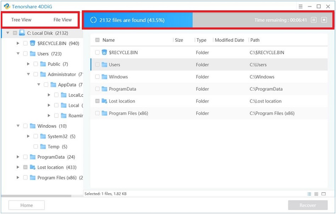The image size is (336, 214).
Task: Switch to File View
Action: pos(62,20)
